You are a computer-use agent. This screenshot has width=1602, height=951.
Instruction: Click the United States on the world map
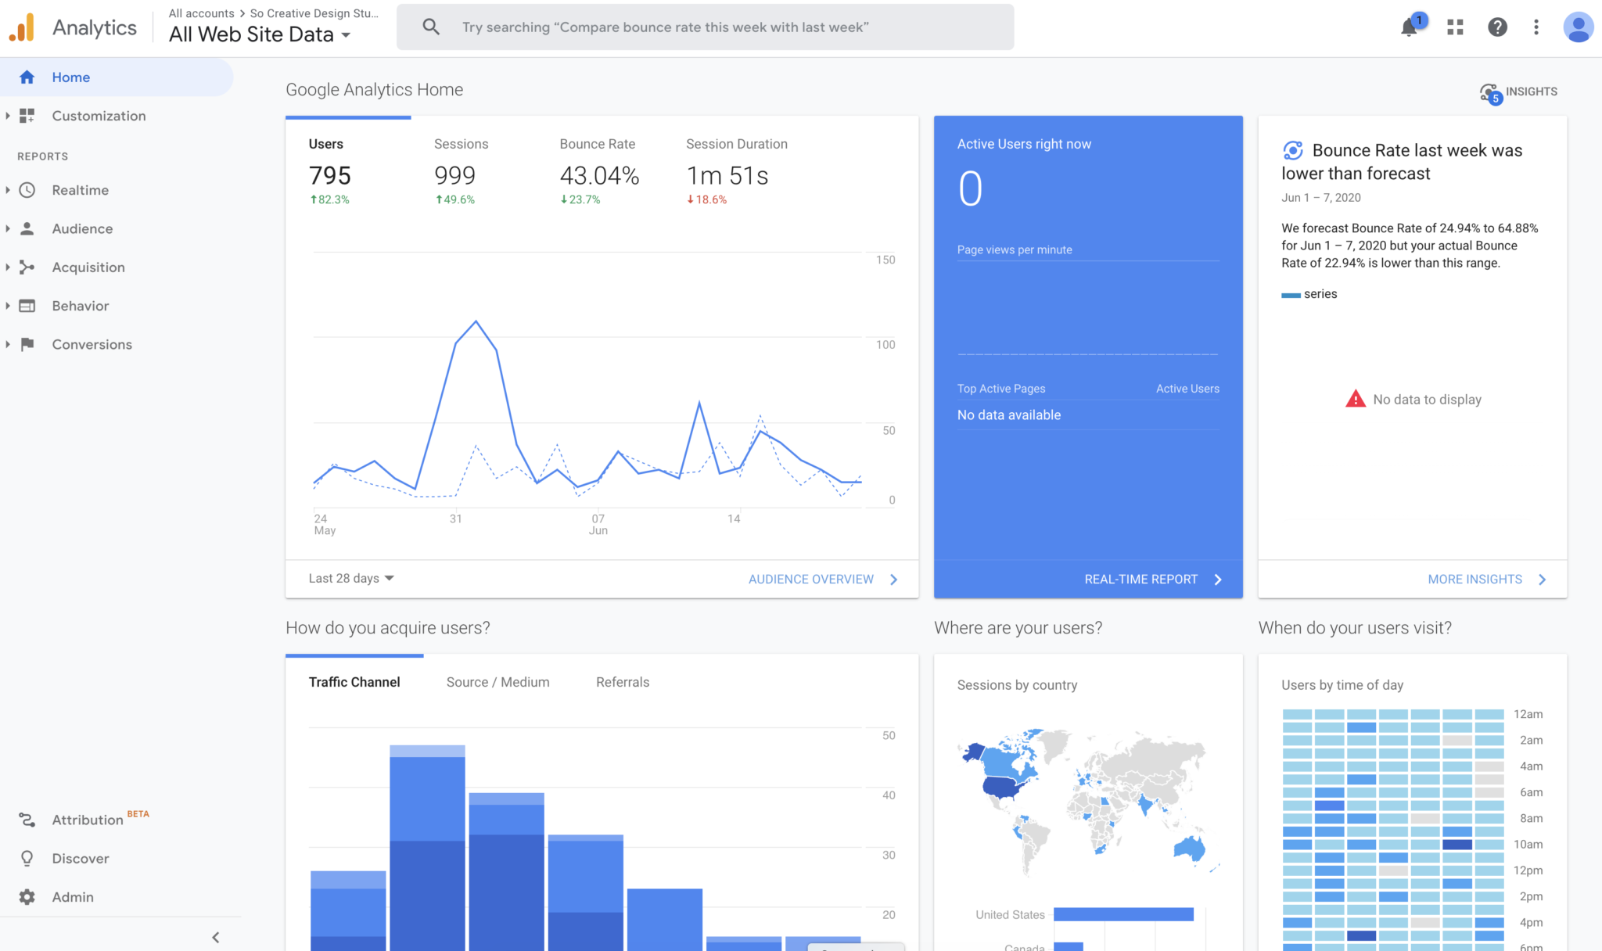click(1004, 786)
